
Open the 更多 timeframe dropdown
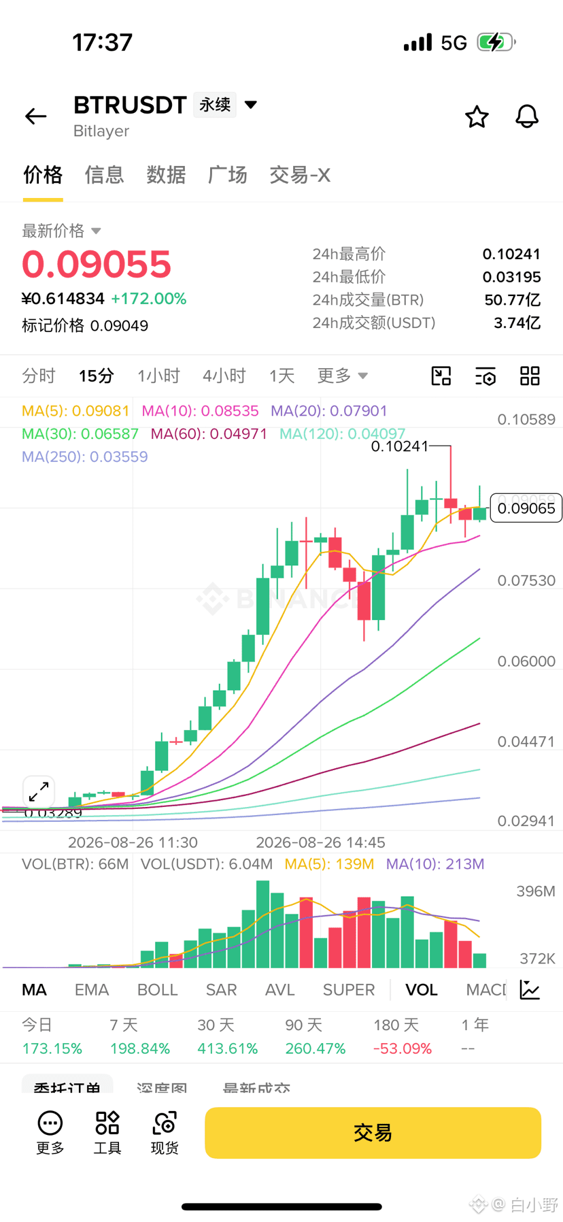(x=343, y=376)
